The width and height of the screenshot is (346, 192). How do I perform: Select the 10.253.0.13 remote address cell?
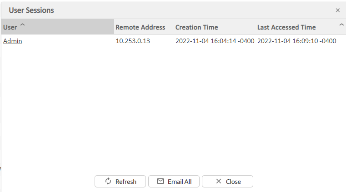(133, 41)
